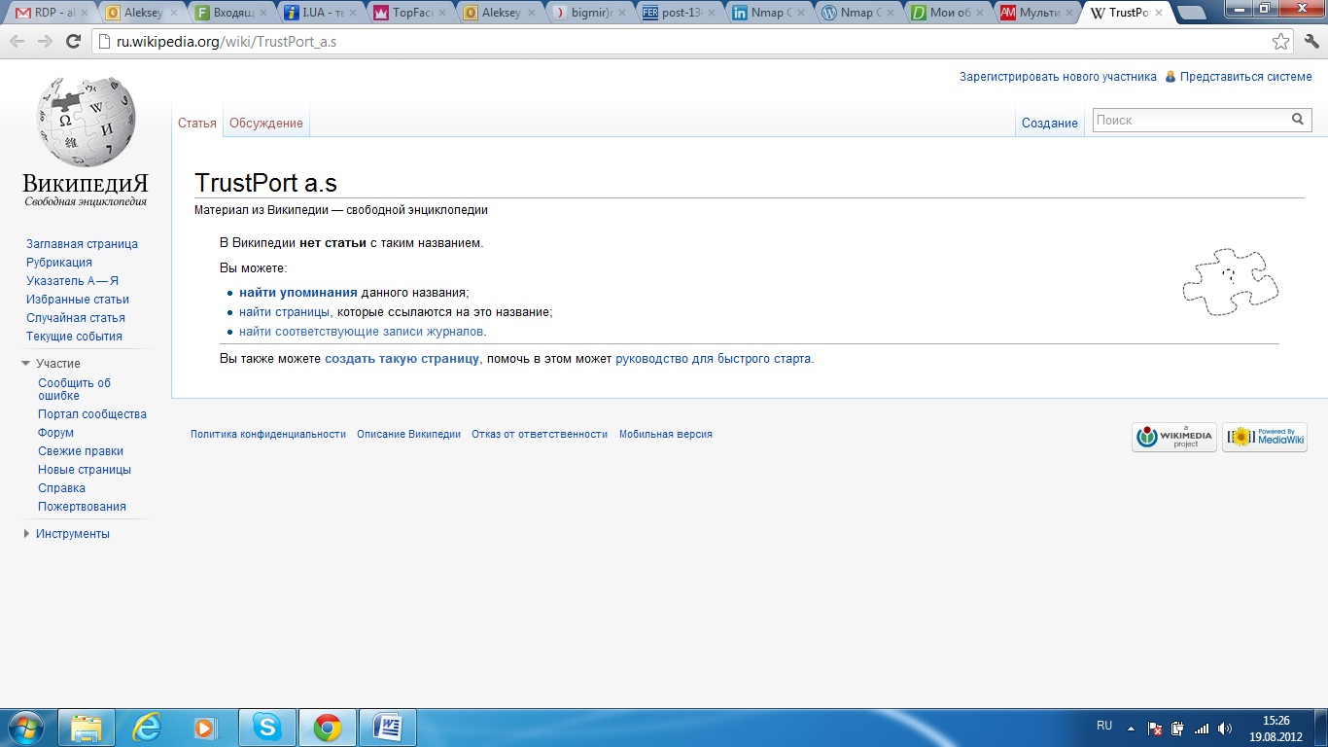Click the magnifier search icon in Wikipedia search
Viewport: 1328px width, 747px height.
click(1298, 120)
